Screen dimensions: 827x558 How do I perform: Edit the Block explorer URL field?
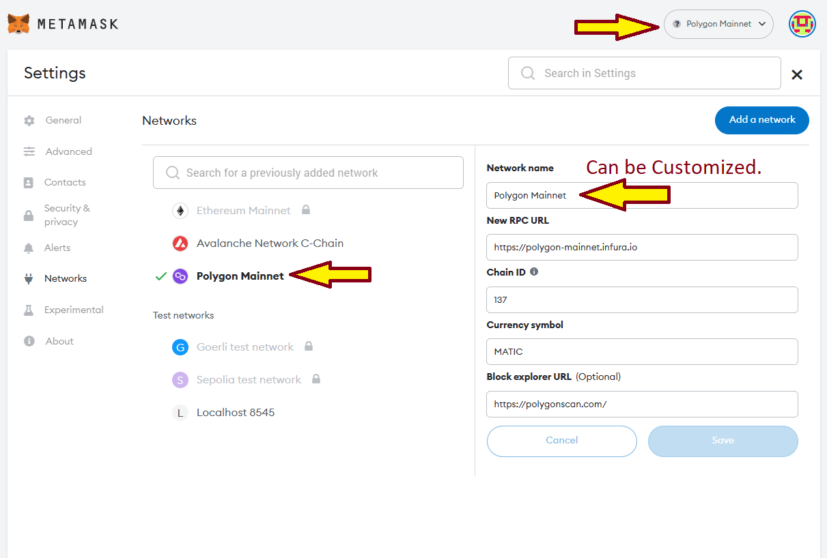pyautogui.click(x=642, y=404)
